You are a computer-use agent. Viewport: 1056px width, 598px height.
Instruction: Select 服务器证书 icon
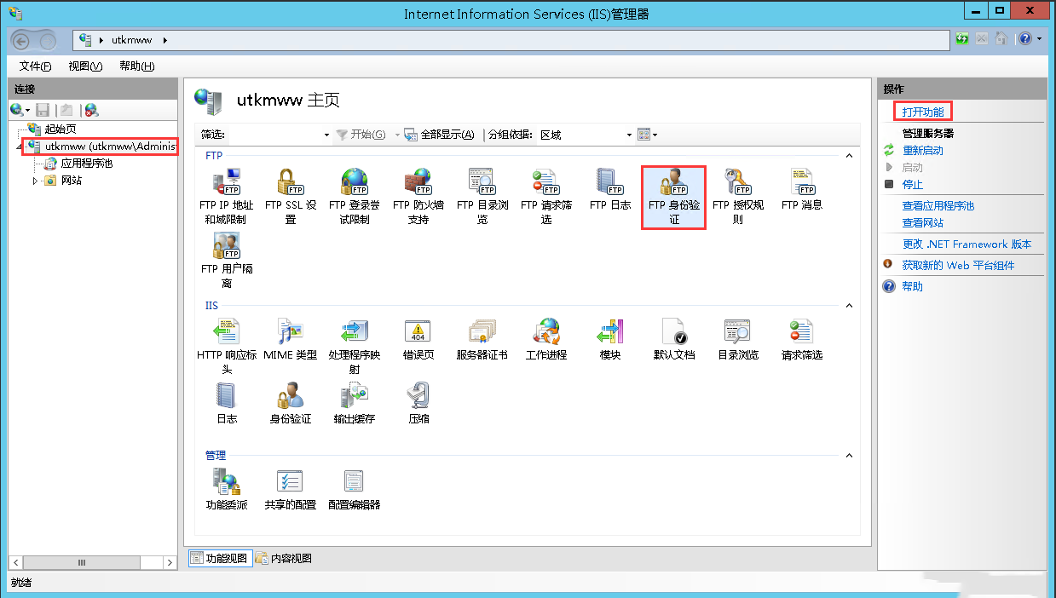482,339
